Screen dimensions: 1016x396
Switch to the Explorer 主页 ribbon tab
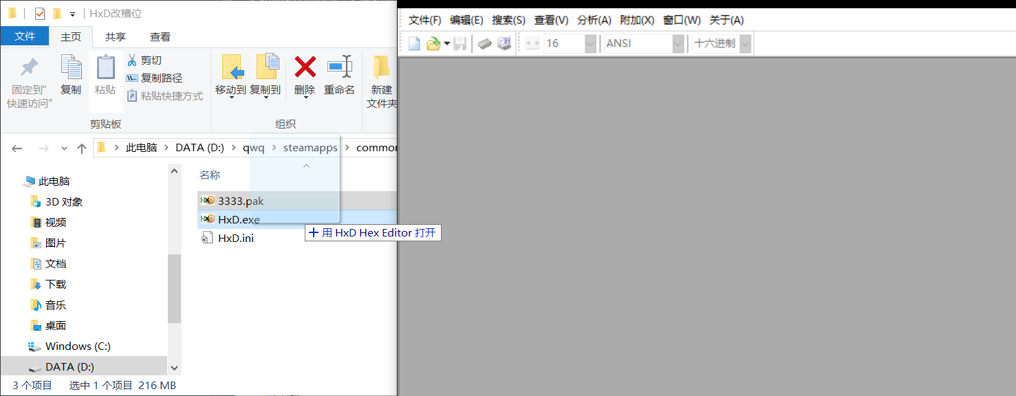[x=71, y=36]
